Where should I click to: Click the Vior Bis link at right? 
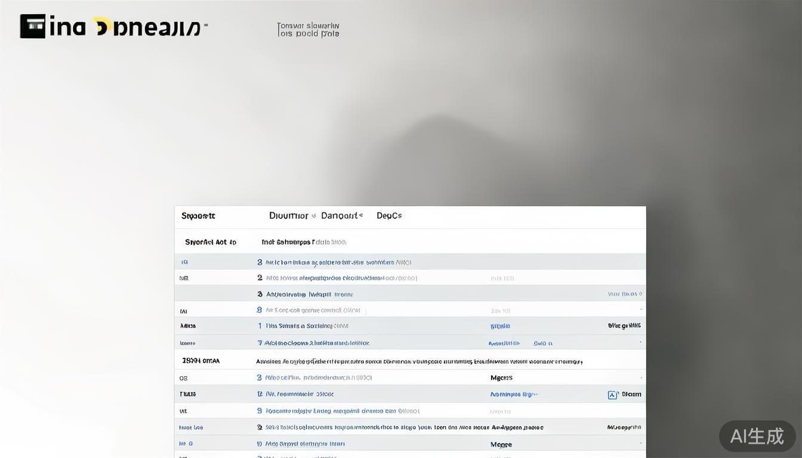624,294
